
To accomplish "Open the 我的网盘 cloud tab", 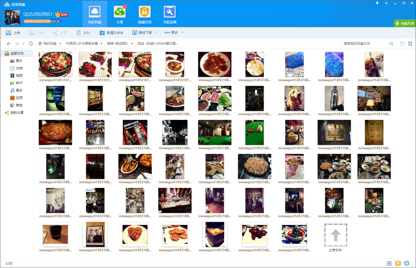I will pos(95,14).
